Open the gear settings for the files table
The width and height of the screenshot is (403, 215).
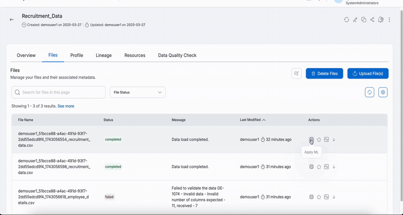tap(383, 92)
